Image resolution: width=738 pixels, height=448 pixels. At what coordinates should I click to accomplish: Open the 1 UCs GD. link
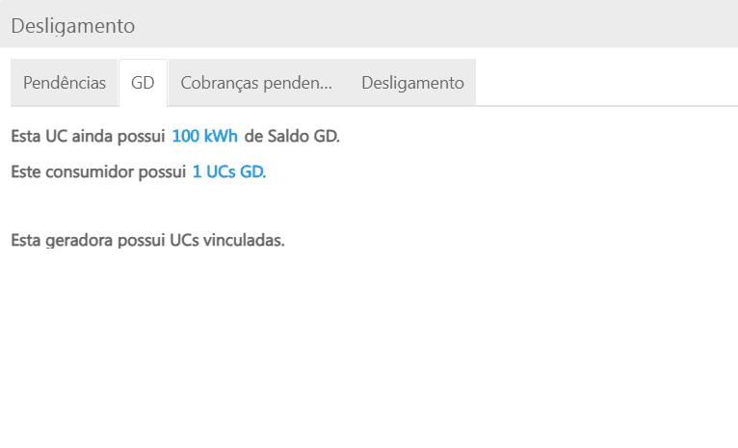tap(228, 172)
